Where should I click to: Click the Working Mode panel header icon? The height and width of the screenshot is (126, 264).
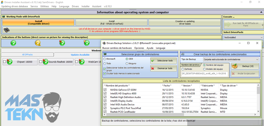(4, 17)
